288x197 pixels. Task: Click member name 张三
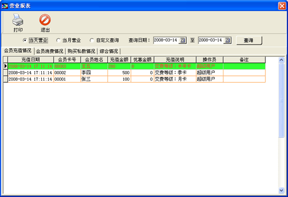tap(94, 79)
